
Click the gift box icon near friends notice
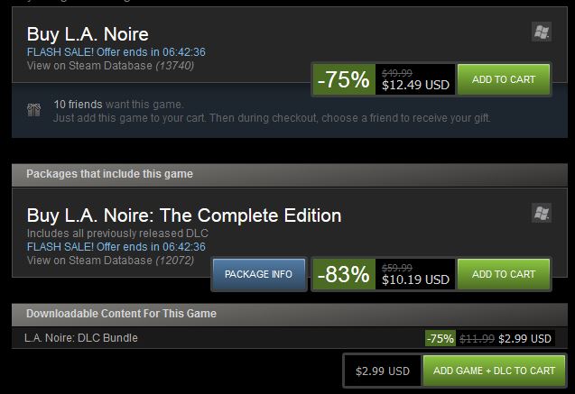[33, 109]
